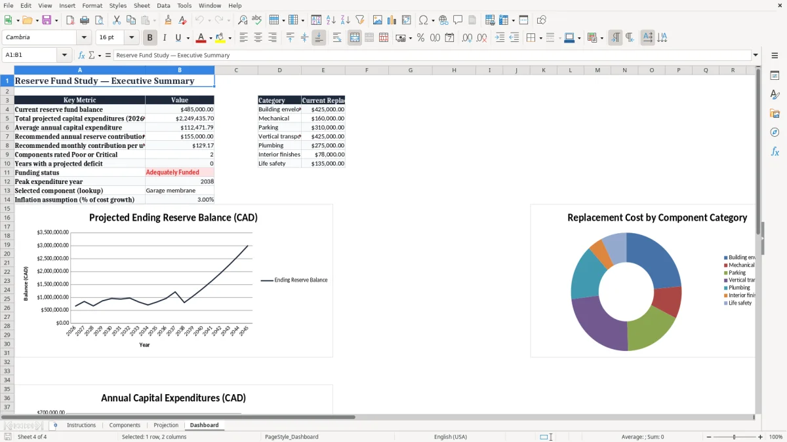Switch to the Components sheet tab
The width and height of the screenshot is (787, 442).
125,425
